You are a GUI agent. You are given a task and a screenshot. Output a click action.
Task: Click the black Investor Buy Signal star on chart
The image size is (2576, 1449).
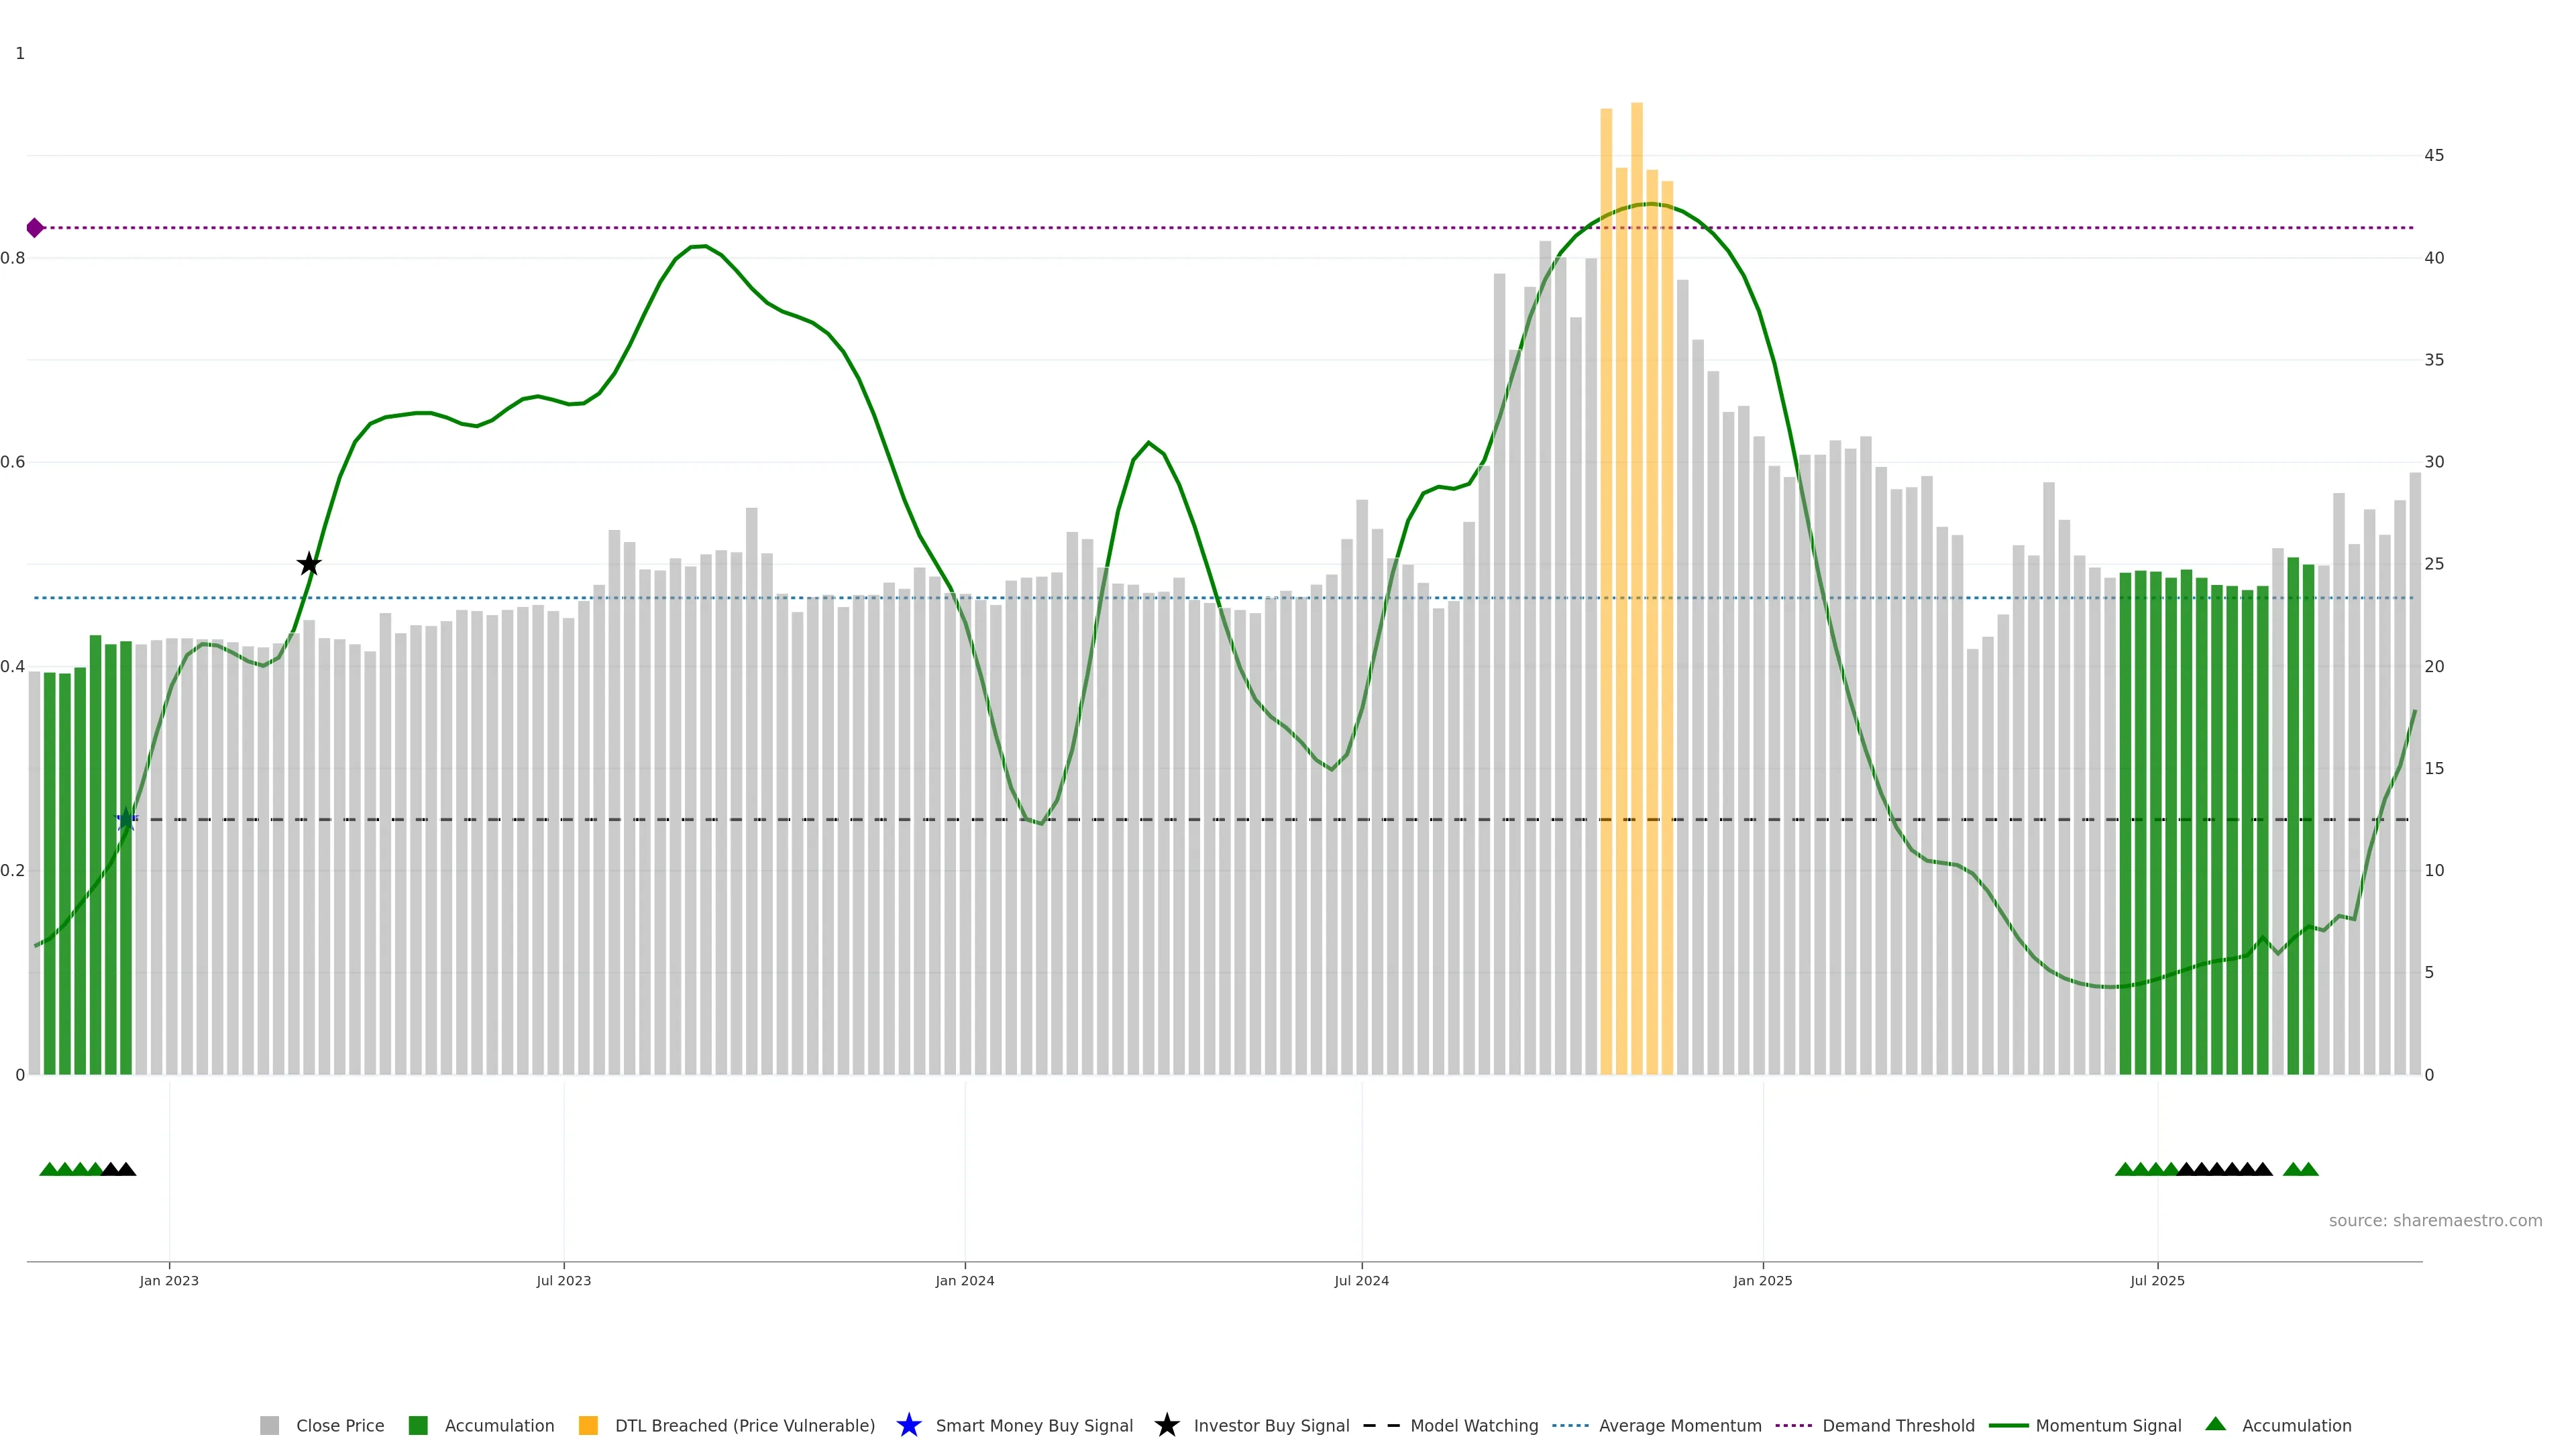309,564
